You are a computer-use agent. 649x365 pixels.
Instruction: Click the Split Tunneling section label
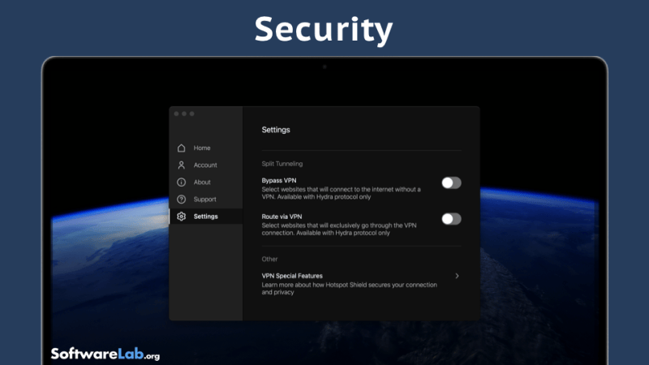[282, 164]
